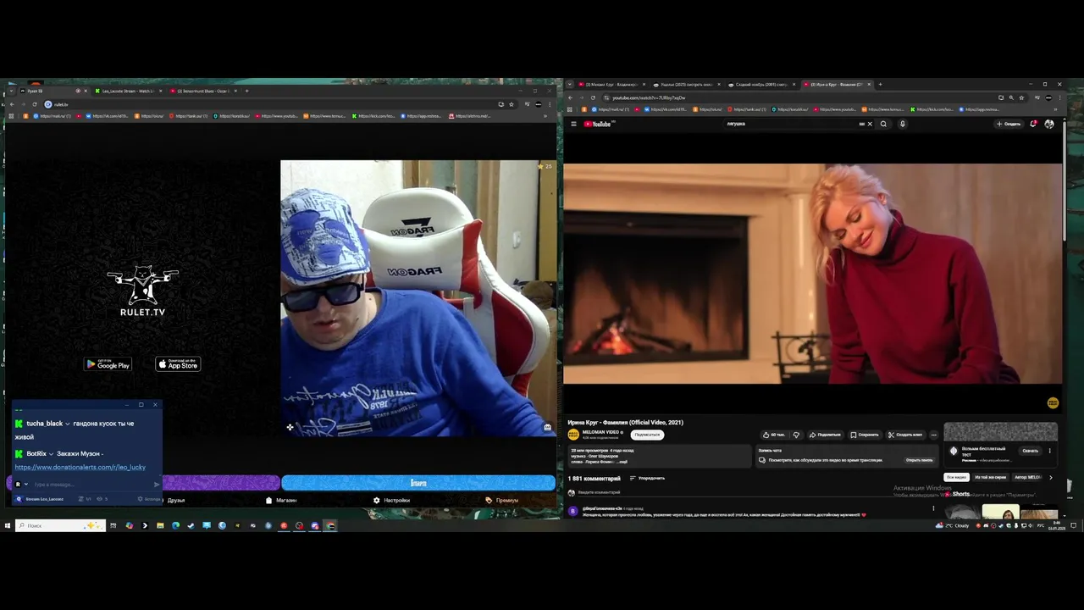Open left Chrome window's three-dot menu
The width and height of the screenshot is (1084, 610).
pyautogui.click(x=551, y=104)
